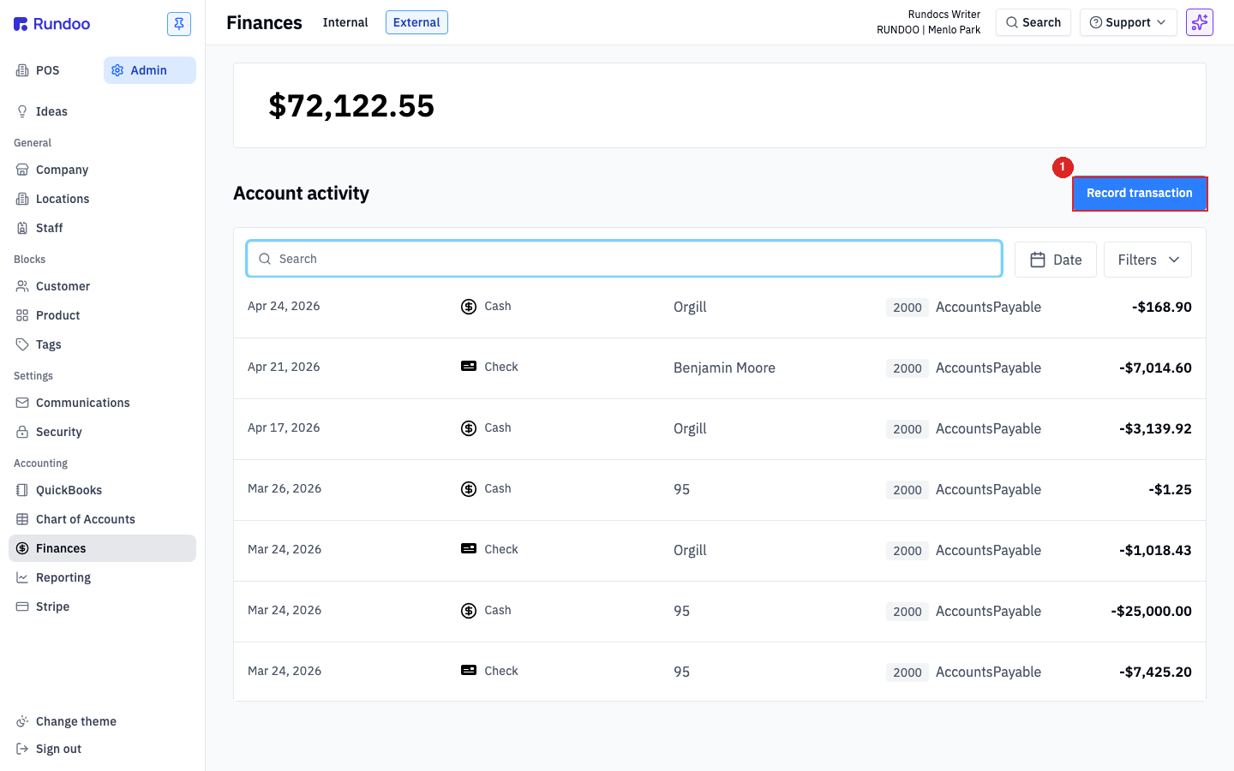Switch to the Internal tab
1234x771 pixels.
coord(345,22)
